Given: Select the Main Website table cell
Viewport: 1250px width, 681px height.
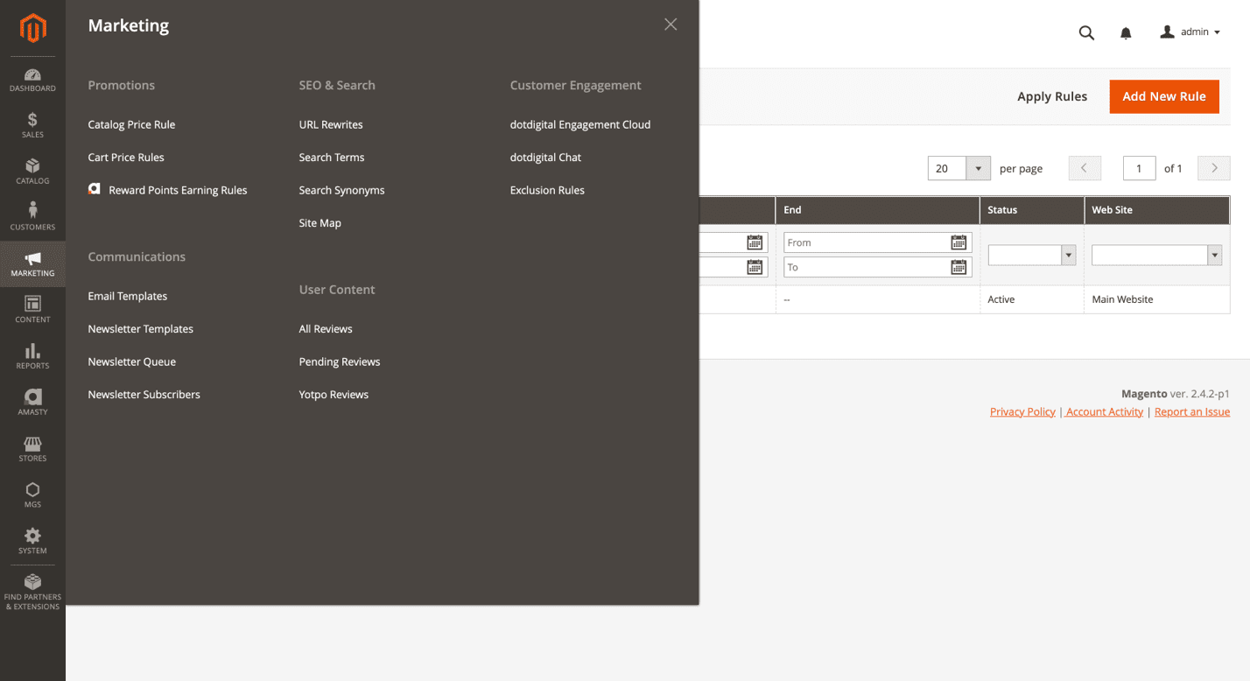Looking at the screenshot, I should (1157, 299).
